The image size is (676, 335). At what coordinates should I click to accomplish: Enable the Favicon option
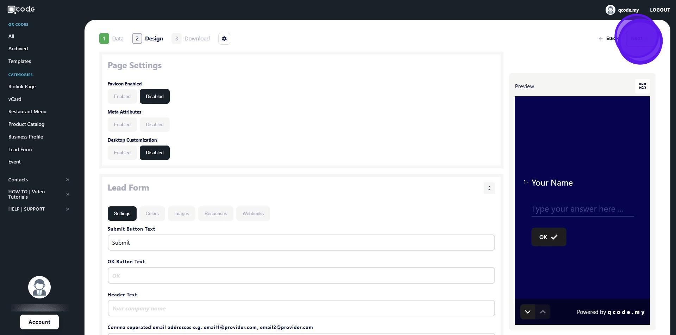coord(122,97)
